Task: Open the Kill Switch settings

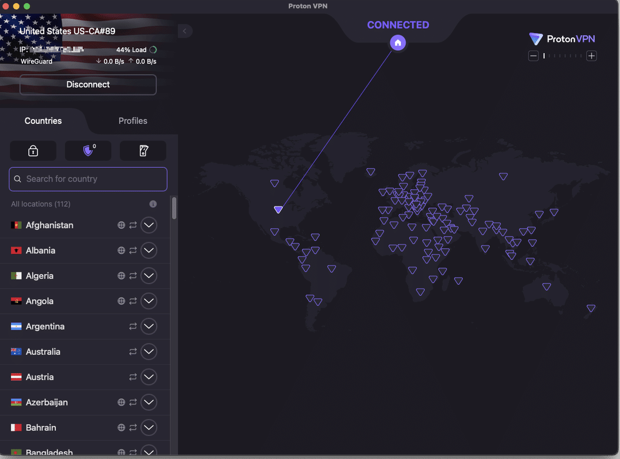Action: pos(143,150)
